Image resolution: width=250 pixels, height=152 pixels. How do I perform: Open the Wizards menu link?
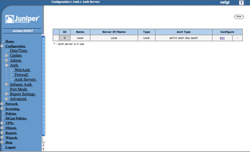[x=11, y=138]
